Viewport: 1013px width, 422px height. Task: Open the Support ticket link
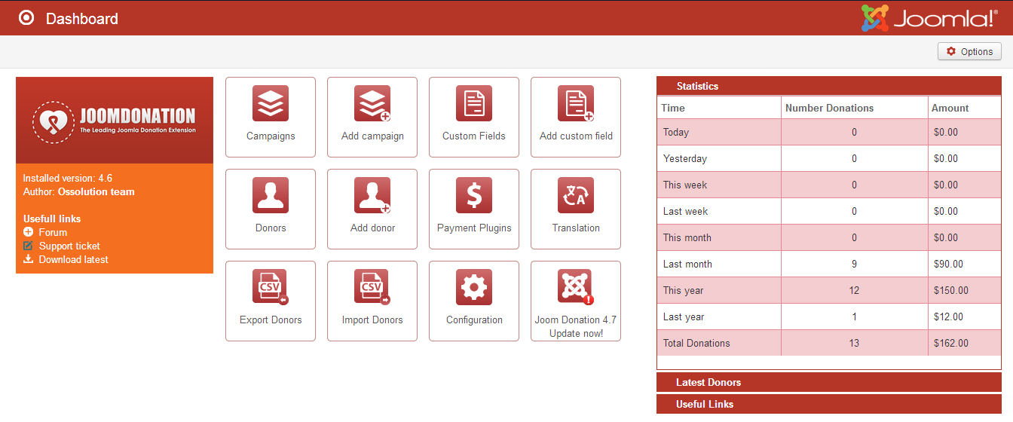69,246
